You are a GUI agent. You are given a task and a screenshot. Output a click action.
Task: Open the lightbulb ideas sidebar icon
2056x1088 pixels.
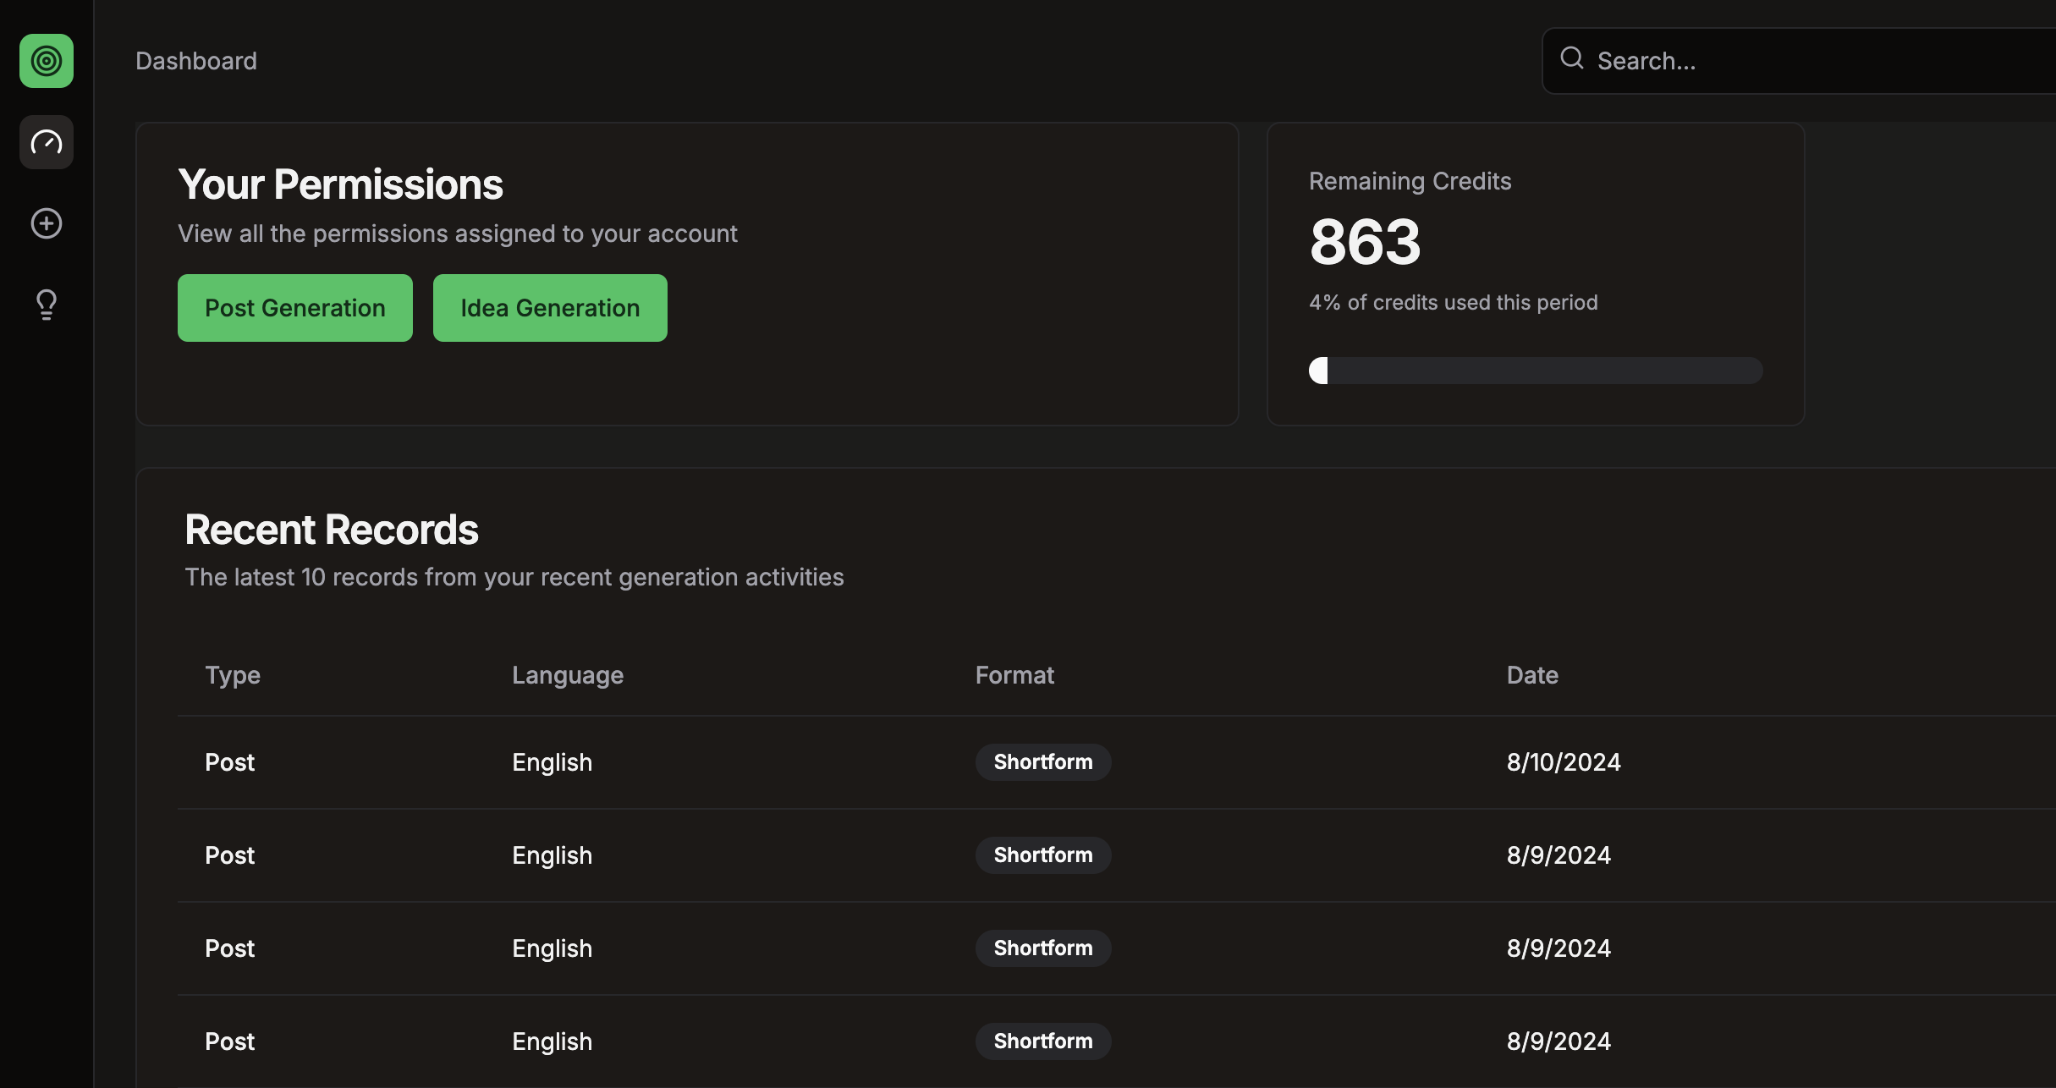47,305
